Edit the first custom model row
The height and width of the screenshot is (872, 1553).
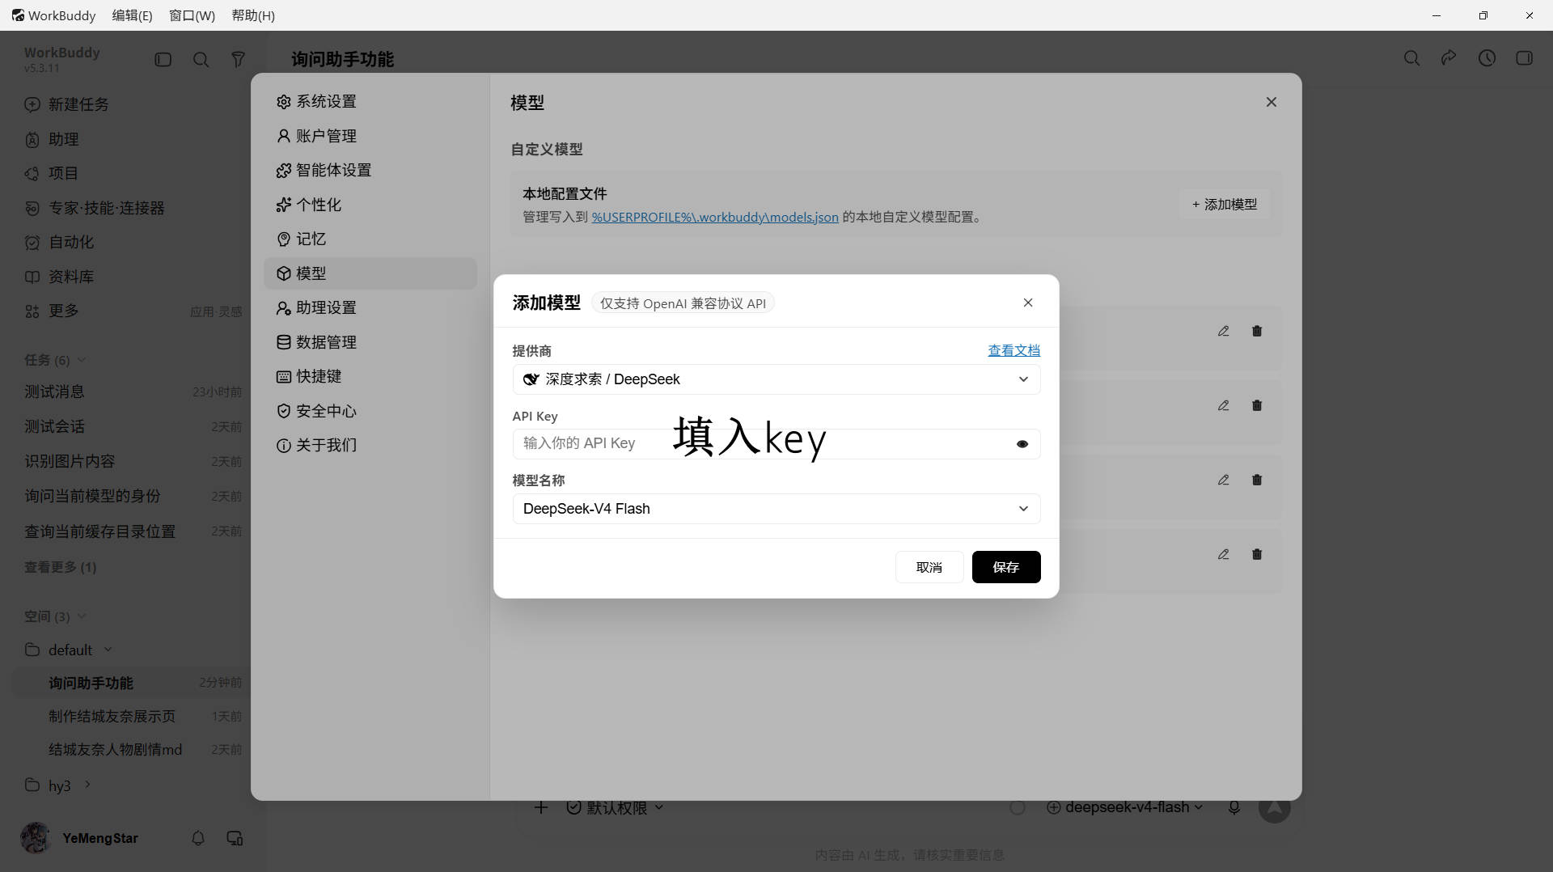[x=1224, y=331]
